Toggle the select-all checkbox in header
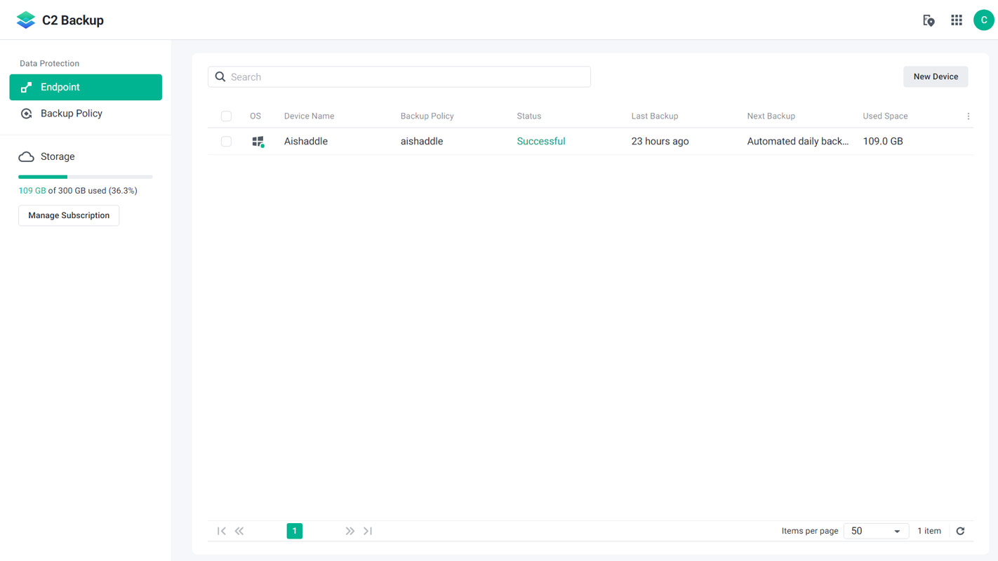 tap(226, 116)
